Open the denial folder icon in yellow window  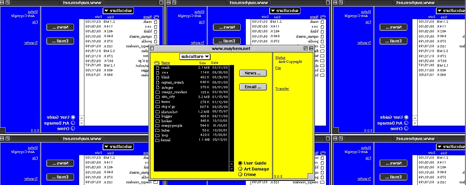pos(157,140)
